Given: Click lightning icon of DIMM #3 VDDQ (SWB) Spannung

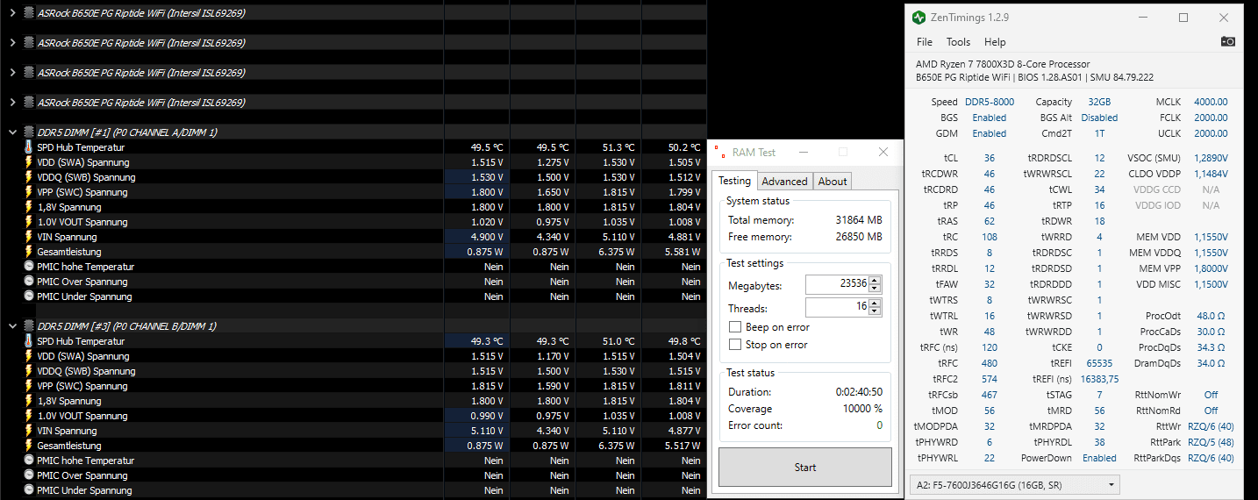Looking at the screenshot, I should click(28, 371).
